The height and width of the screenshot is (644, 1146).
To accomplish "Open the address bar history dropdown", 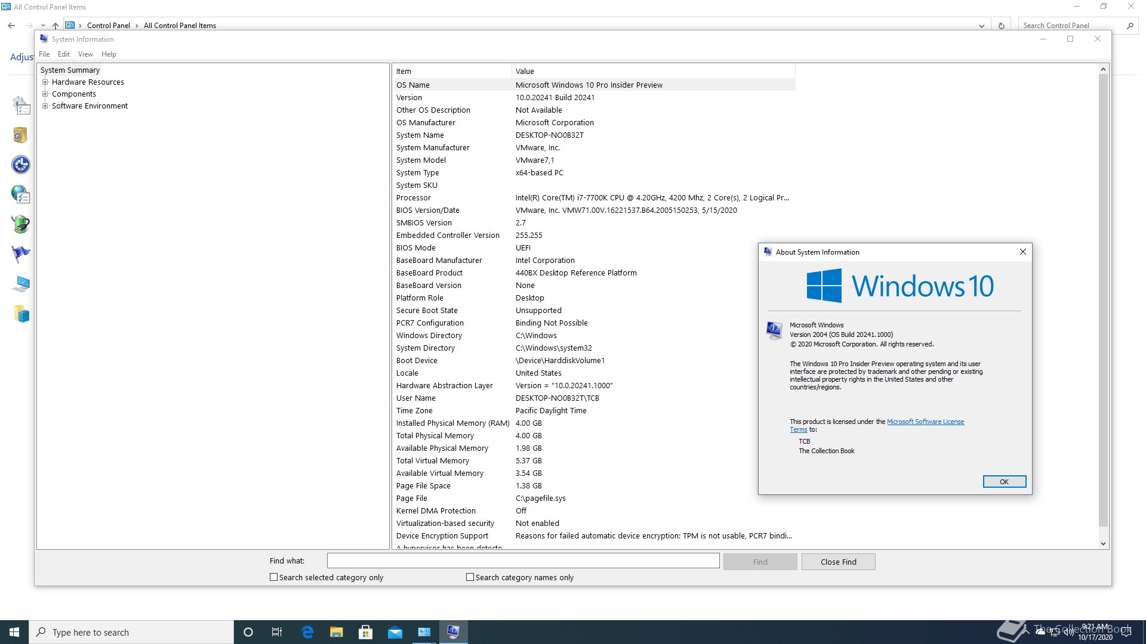I will tap(982, 26).
